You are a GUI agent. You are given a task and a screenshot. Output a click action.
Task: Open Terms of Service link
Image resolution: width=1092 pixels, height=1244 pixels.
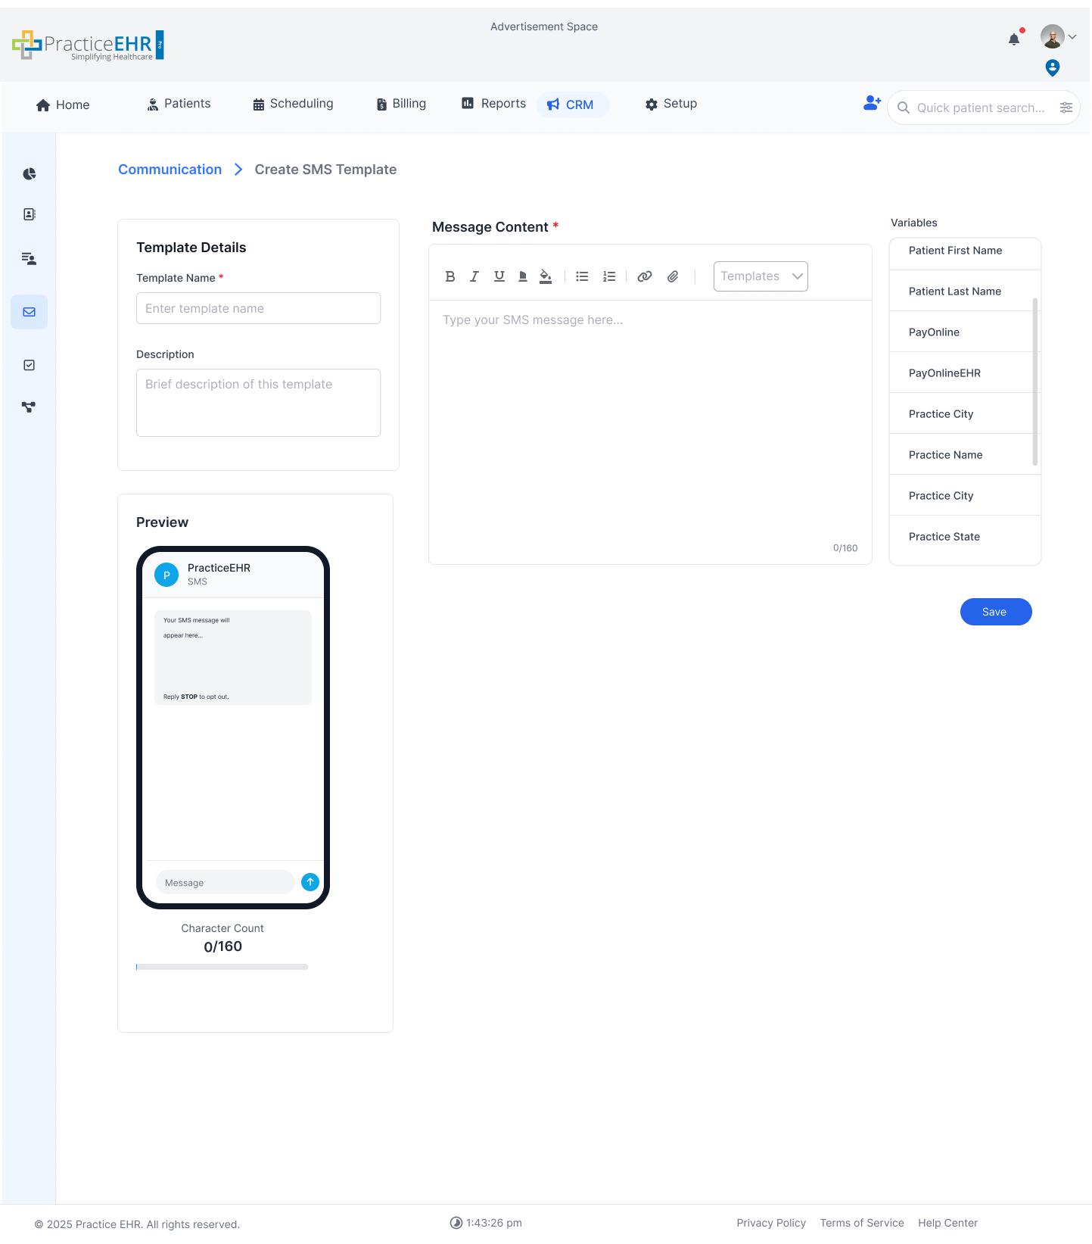pos(862,1223)
